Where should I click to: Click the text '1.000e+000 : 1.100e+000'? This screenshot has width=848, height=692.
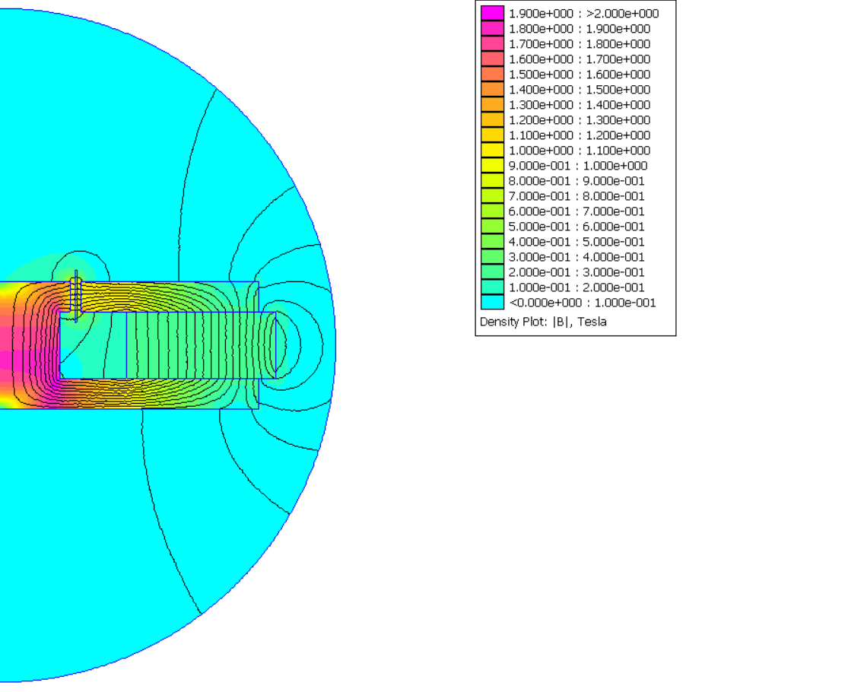click(580, 151)
